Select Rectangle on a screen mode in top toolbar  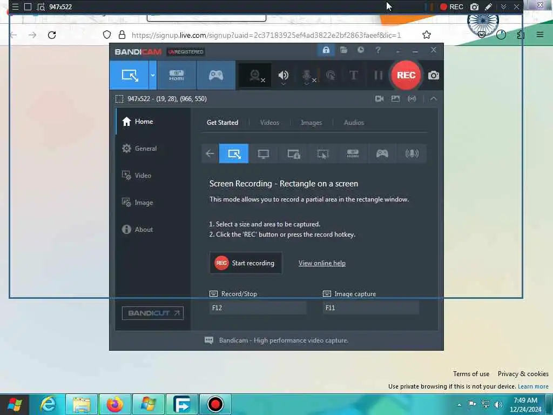[x=129, y=75]
